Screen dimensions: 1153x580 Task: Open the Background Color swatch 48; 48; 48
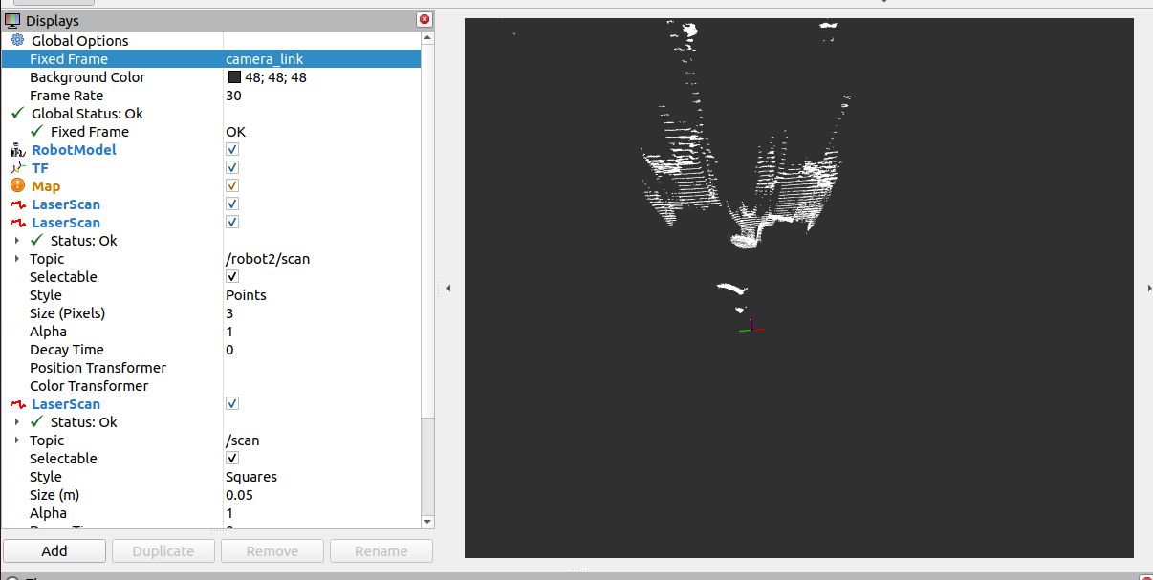[234, 77]
